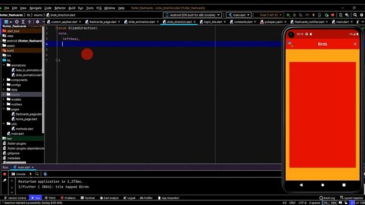This screenshot has width=365, height=205.
Task: Open methods.dart in project tree
Action: click(22, 129)
